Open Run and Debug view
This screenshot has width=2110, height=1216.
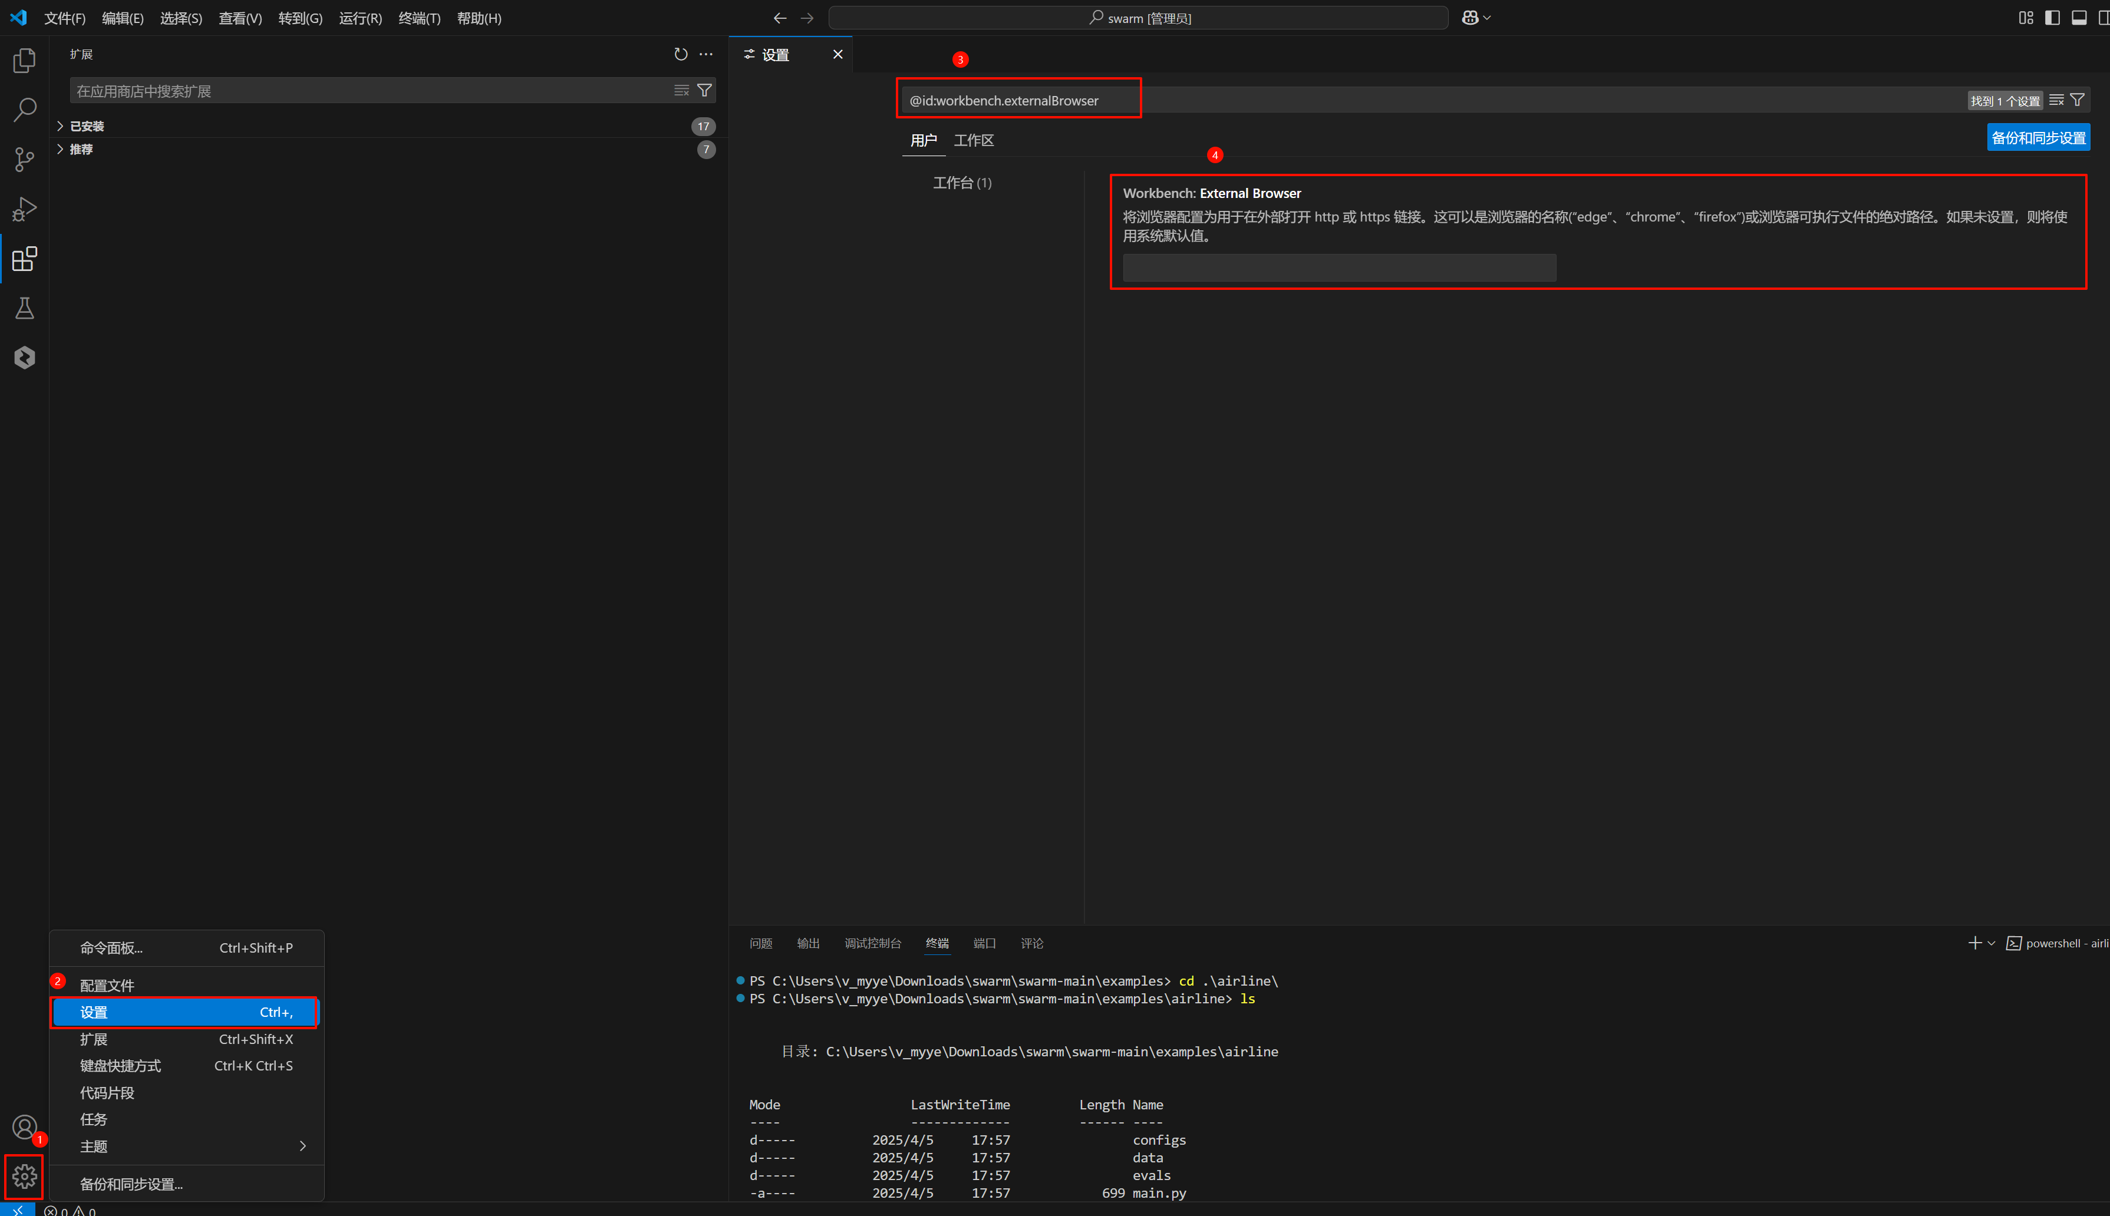(24, 209)
